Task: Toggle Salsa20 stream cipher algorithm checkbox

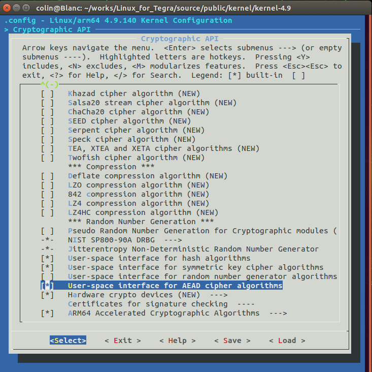Action: click(x=47, y=103)
